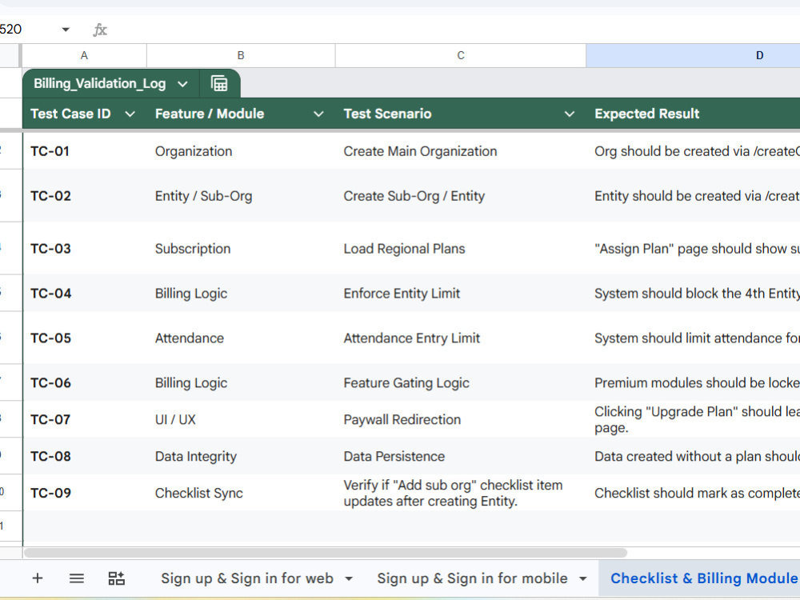Image resolution: width=800 pixels, height=600 pixels.
Task: Click the Organization module cell
Action: click(241, 151)
